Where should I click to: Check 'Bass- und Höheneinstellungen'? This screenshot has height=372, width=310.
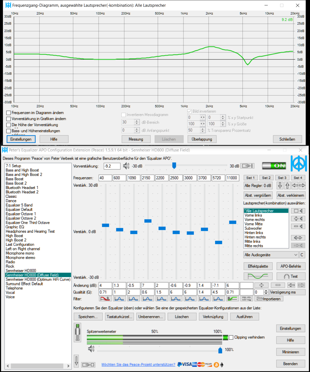9,131
